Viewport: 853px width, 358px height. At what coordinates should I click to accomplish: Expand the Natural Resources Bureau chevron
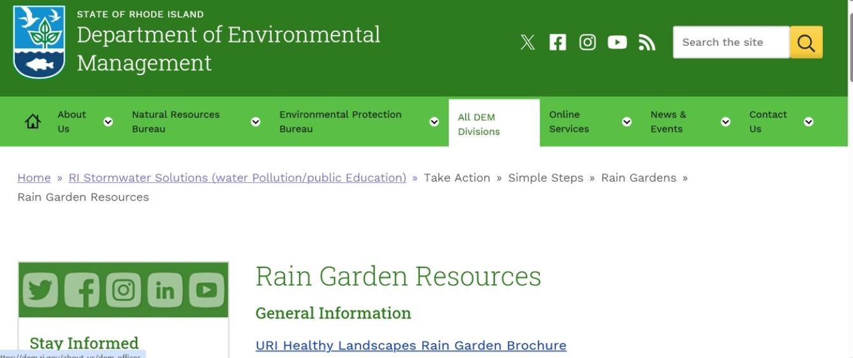point(256,122)
